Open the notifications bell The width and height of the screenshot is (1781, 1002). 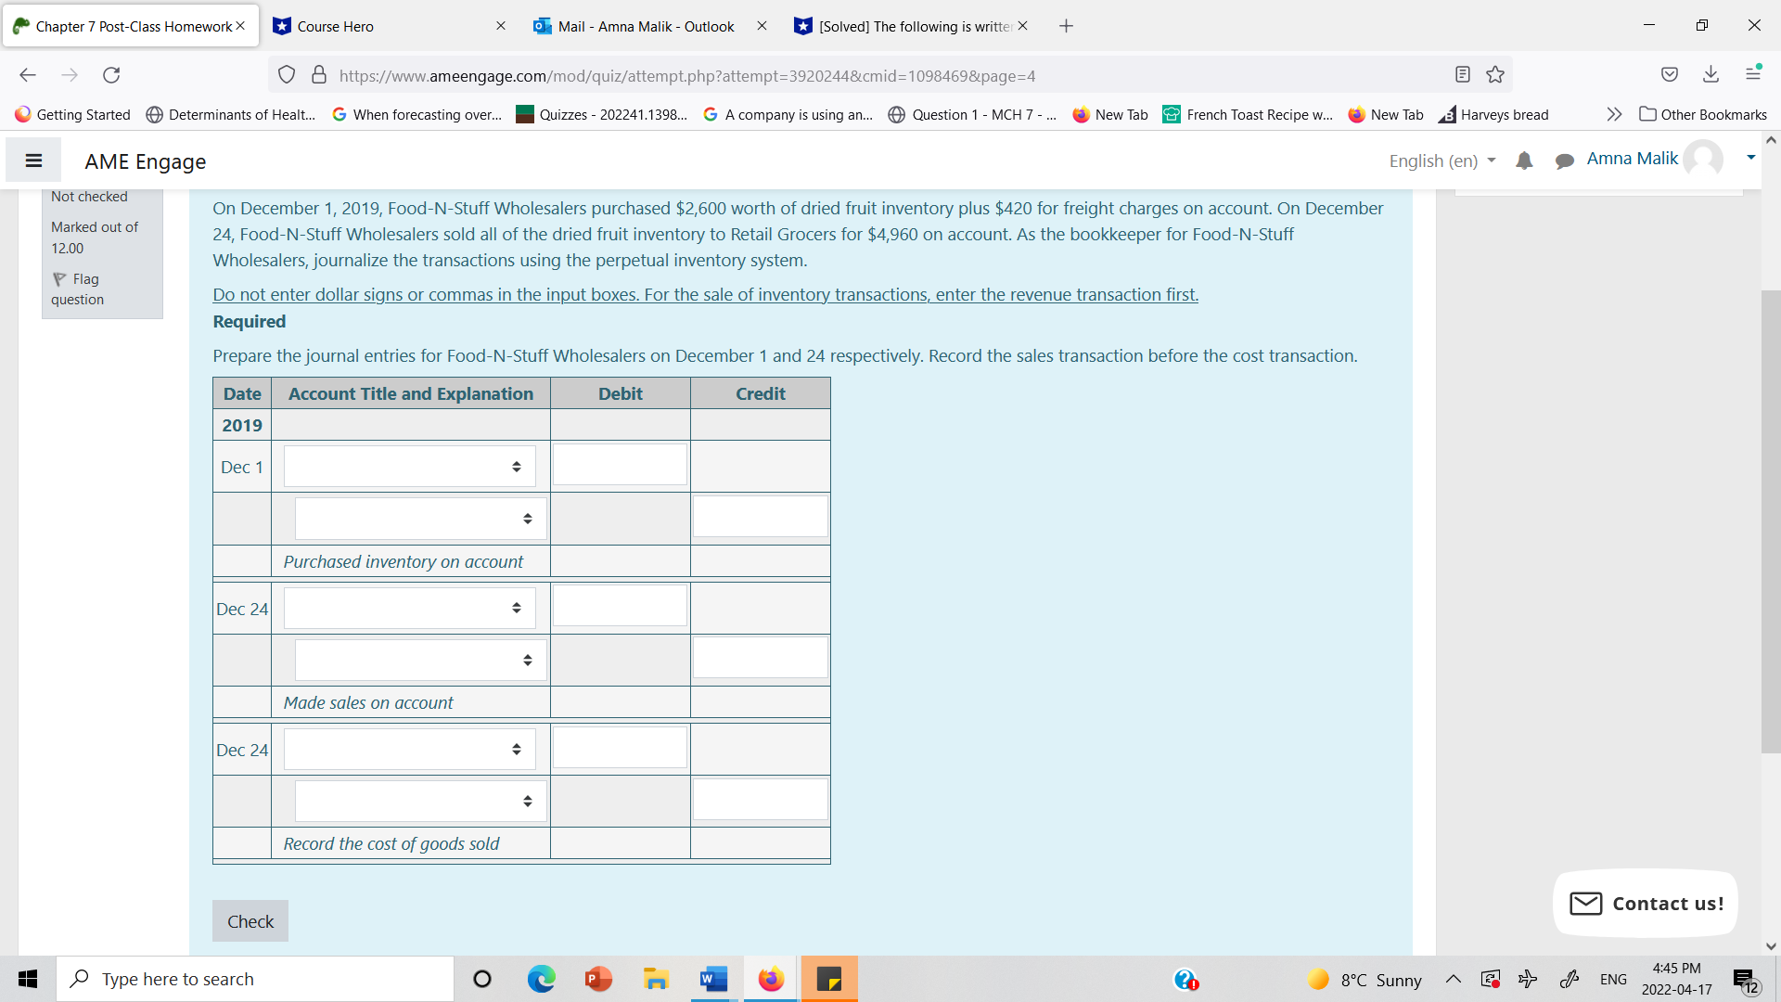click(x=1524, y=161)
